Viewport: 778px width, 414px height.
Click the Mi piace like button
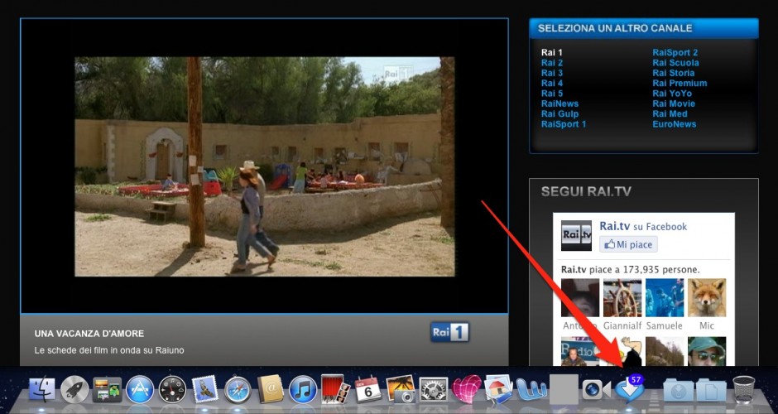pyautogui.click(x=628, y=244)
